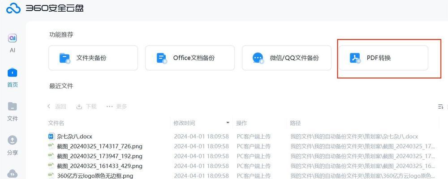Click the path cell of 截图_20240325_173947_192.png

point(363,156)
